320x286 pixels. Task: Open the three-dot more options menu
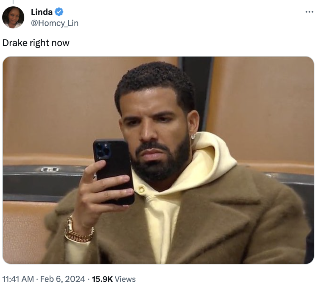pyautogui.click(x=309, y=12)
